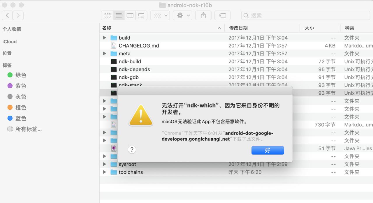Click the help question mark in the dialog

(132, 149)
